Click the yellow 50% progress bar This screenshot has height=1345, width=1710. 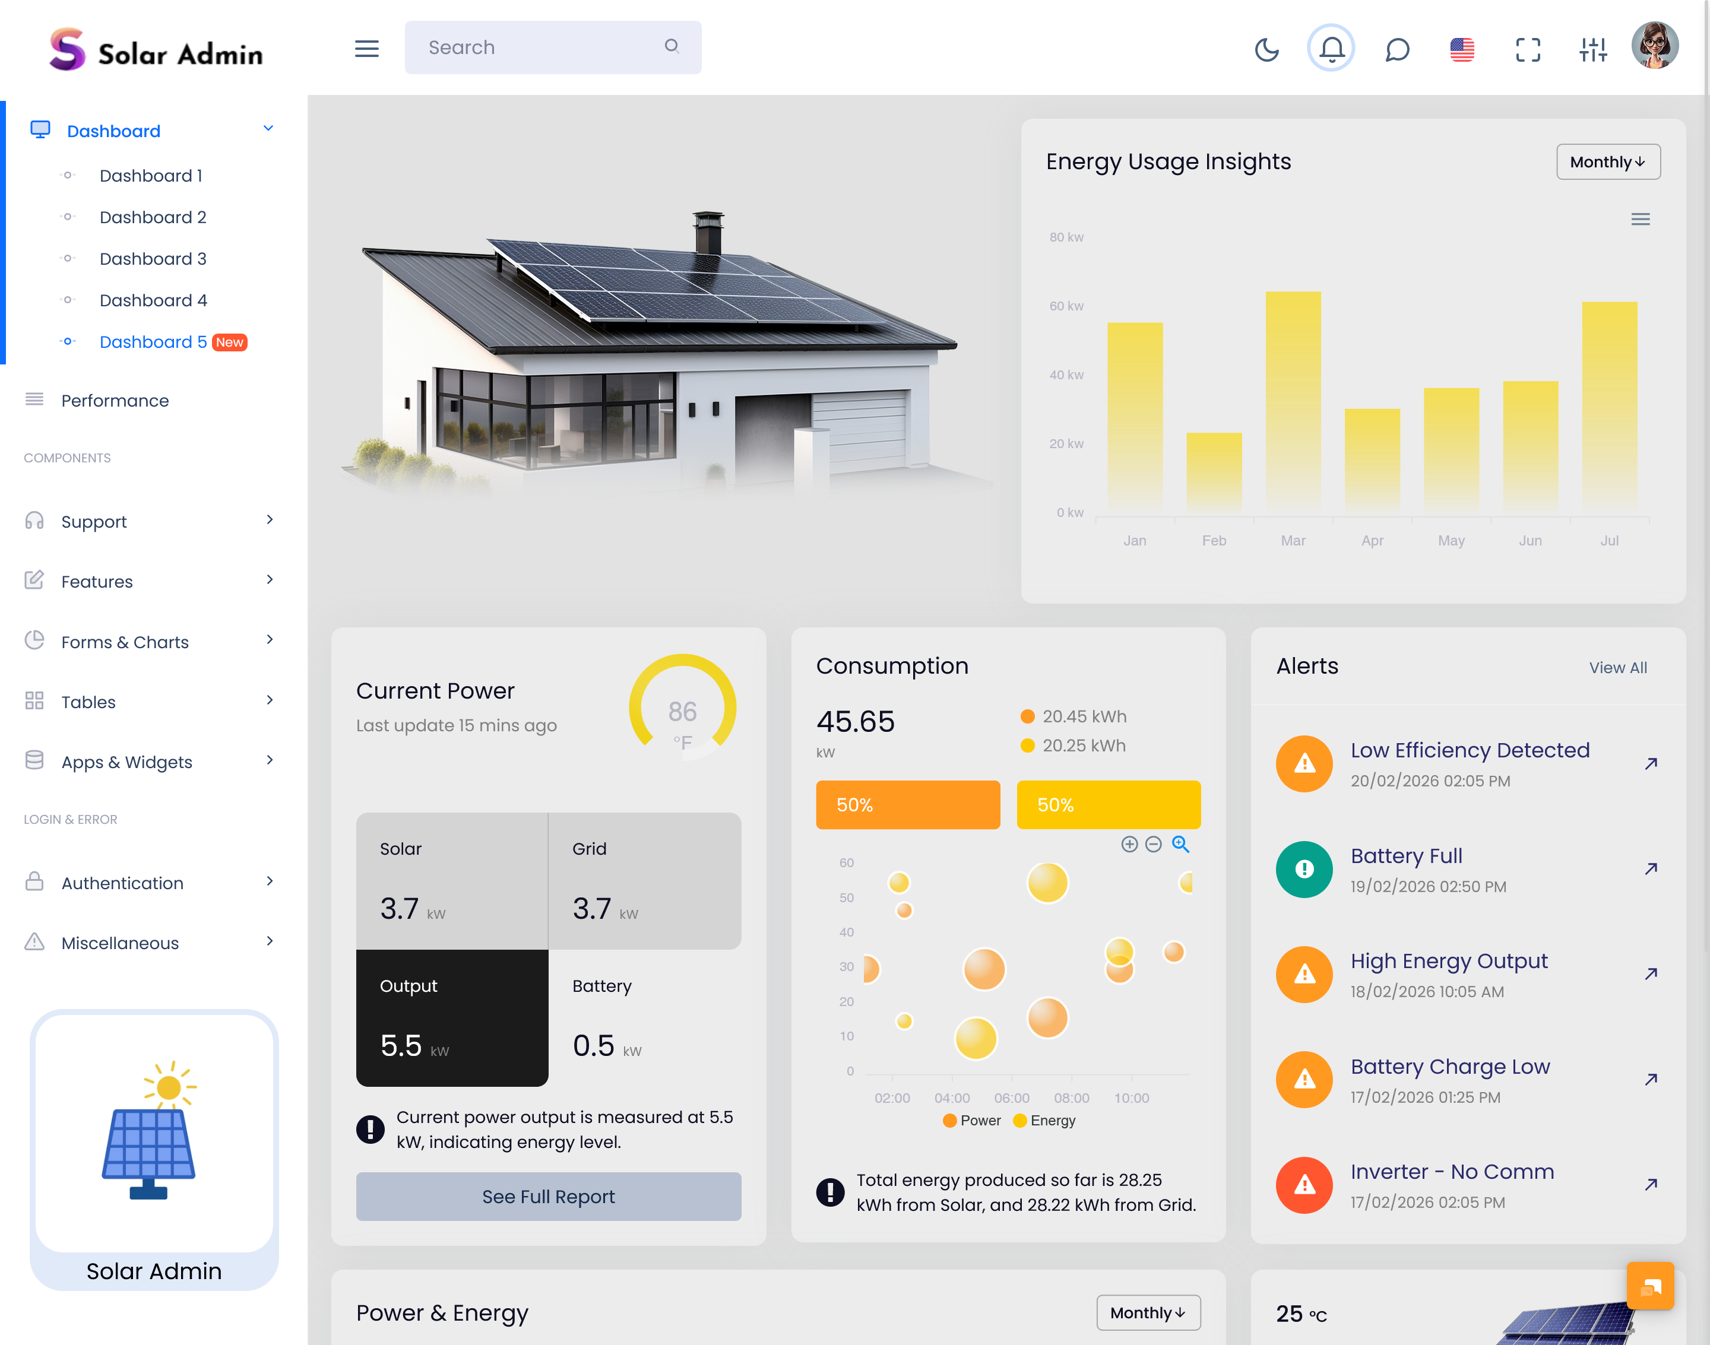pyautogui.click(x=1108, y=805)
